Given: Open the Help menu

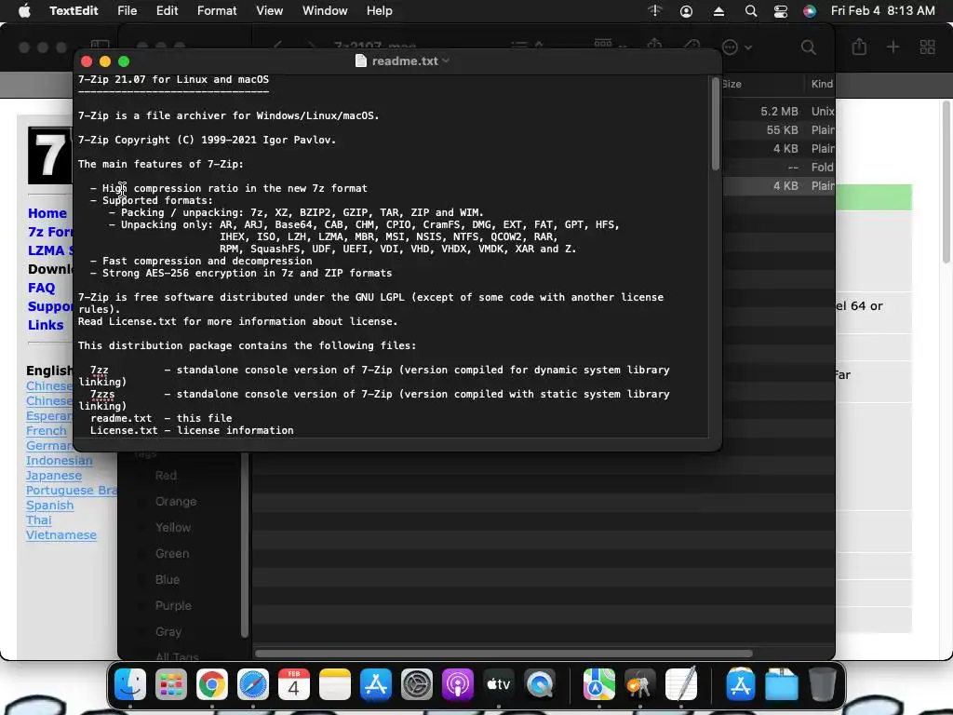Looking at the screenshot, I should coord(380,11).
